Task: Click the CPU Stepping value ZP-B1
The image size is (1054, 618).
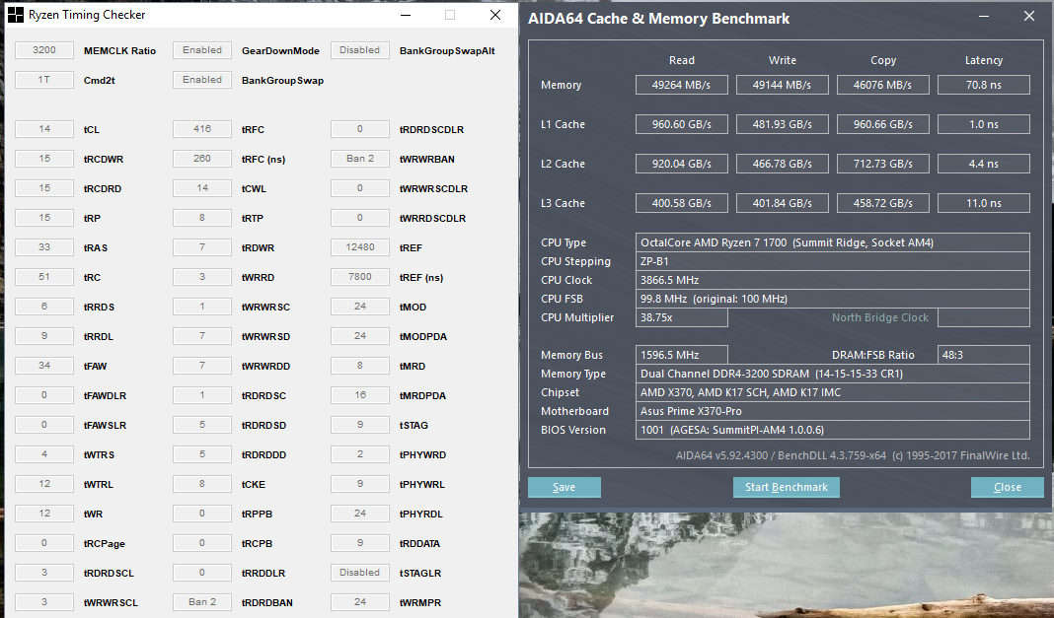Action: 833,261
